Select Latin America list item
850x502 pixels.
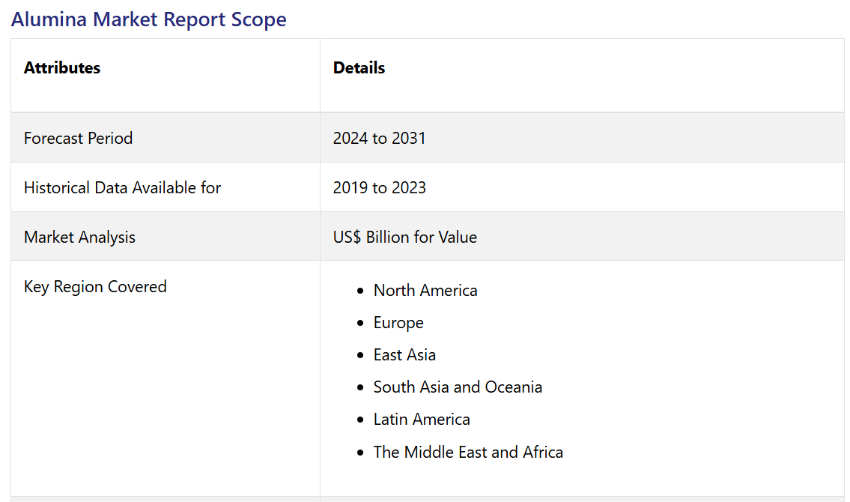(x=422, y=419)
